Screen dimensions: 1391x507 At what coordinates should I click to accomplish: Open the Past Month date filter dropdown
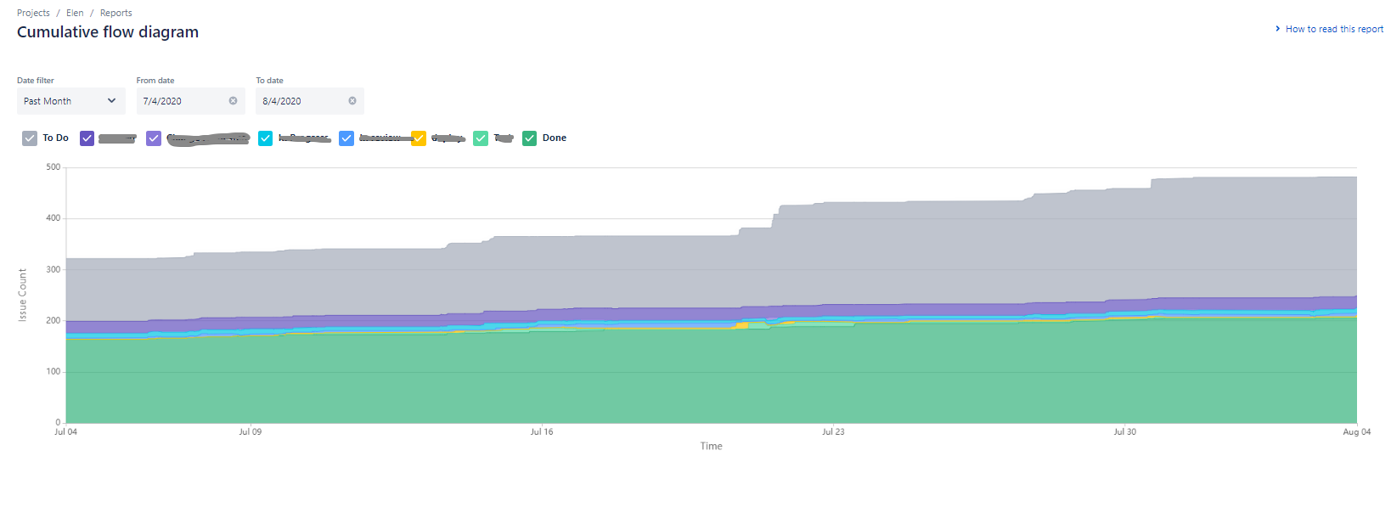click(71, 101)
